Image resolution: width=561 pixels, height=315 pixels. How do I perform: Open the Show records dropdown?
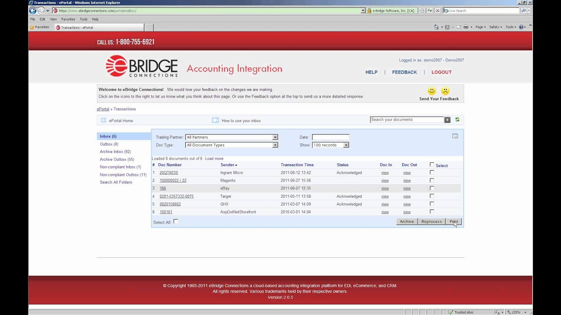pos(330,145)
